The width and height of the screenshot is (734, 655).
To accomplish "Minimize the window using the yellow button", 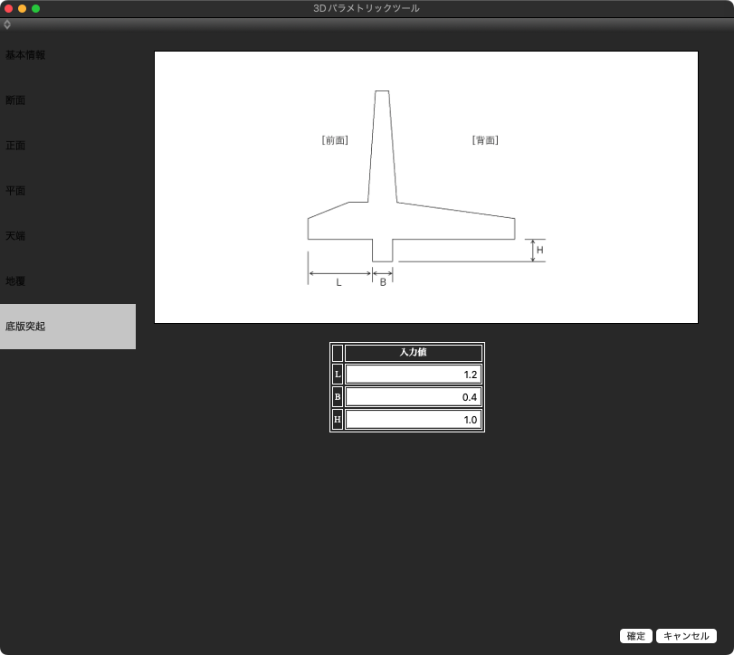I will [23, 8].
